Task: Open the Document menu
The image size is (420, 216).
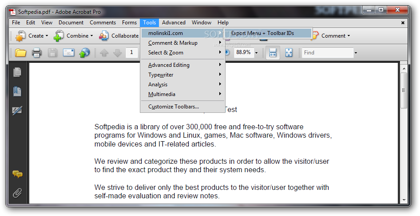Action: pyautogui.click(x=71, y=23)
